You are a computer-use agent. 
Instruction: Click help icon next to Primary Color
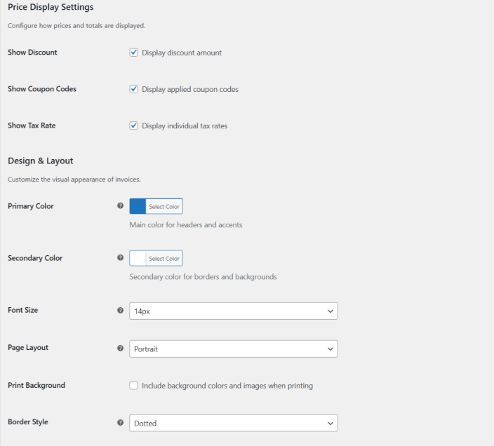[x=120, y=206]
